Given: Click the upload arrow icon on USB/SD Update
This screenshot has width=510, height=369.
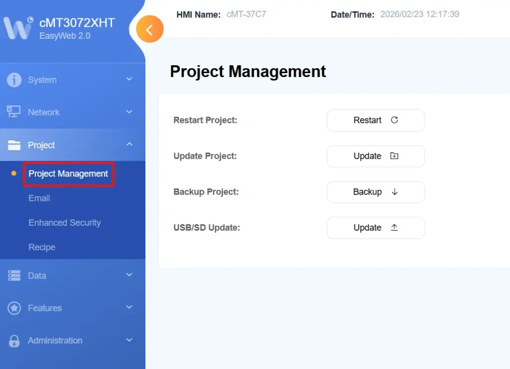Looking at the screenshot, I should 393,228.
